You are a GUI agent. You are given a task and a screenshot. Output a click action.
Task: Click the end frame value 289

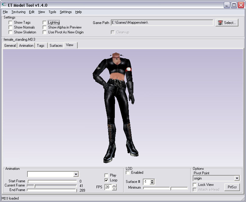pos(82,190)
